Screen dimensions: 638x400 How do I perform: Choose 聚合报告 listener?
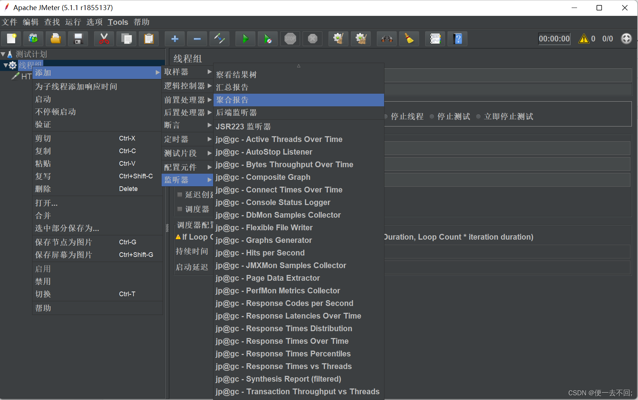pyautogui.click(x=299, y=100)
